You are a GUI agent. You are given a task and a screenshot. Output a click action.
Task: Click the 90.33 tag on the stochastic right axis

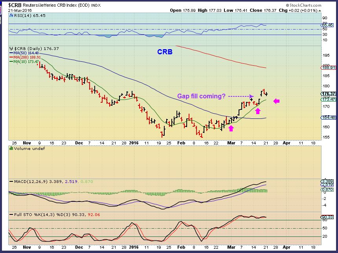pos(327,217)
